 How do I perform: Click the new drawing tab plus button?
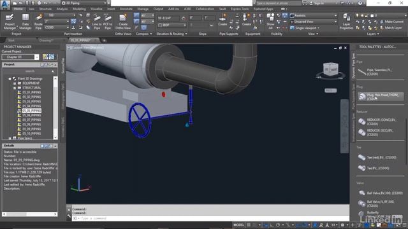click(x=104, y=41)
